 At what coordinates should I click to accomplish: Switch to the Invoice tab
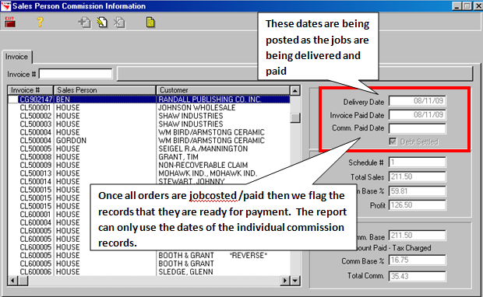[16, 57]
